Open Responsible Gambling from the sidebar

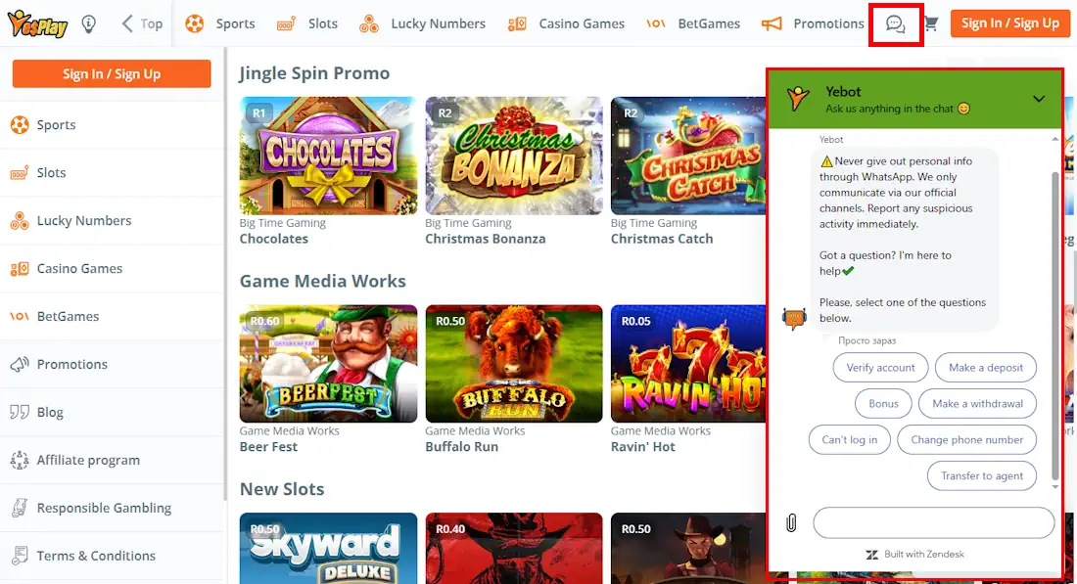tap(103, 508)
